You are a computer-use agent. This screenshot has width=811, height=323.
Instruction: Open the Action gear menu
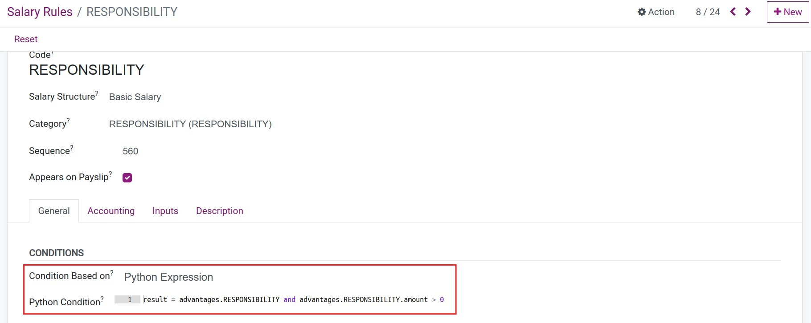tap(655, 12)
